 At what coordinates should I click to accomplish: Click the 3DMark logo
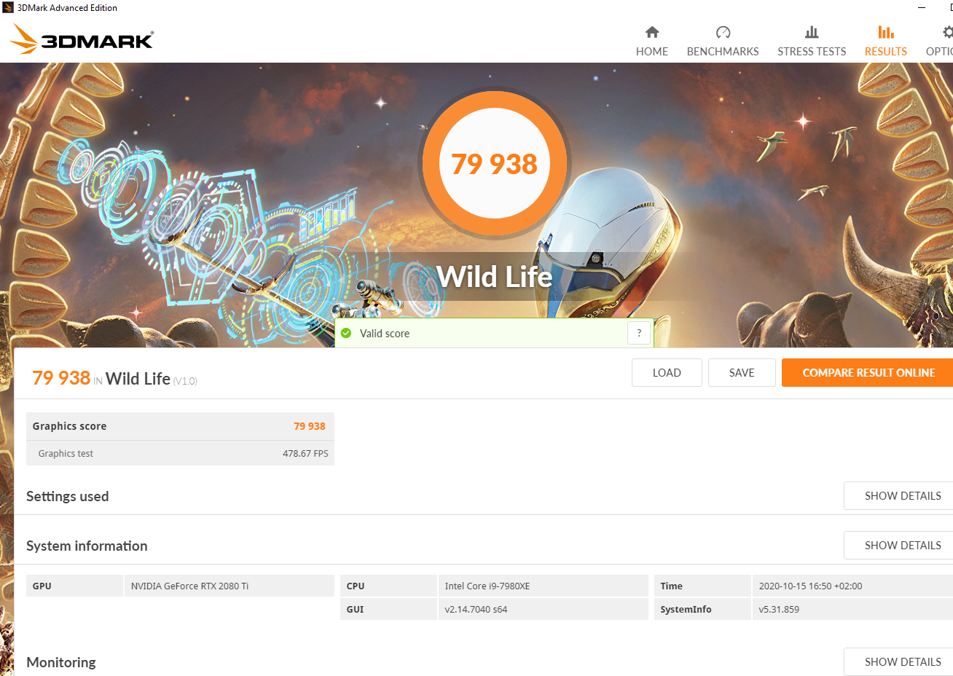82,39
